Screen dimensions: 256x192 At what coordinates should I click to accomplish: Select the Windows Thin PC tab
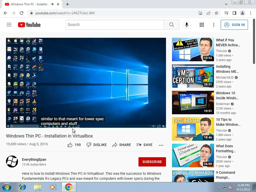coord(32,4)
